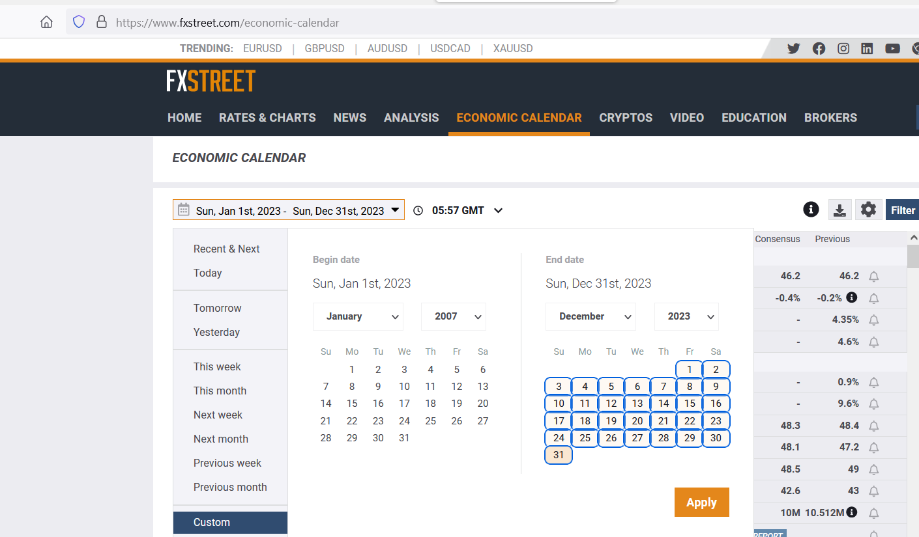Viewport: 919px width, 537px height.
Task: Open the 2007 year dropdown
Action: pyautogui.click(x=453, y=316)
